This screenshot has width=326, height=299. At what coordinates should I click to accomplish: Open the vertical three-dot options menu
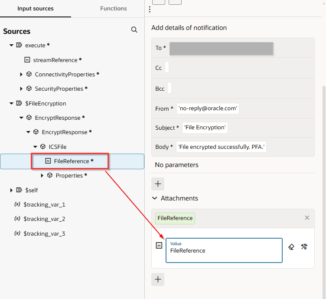[x=150, y=10]
